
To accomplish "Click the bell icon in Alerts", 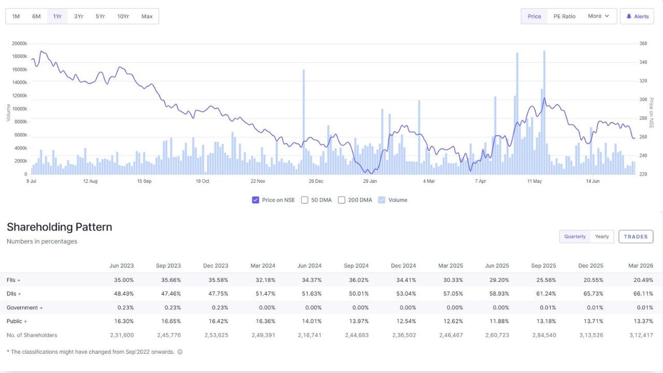I will point(629,17).
